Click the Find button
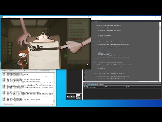This screenshot has width=162, height=122. [78, 95]
